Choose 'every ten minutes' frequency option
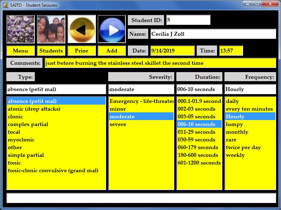 (249, 109)
